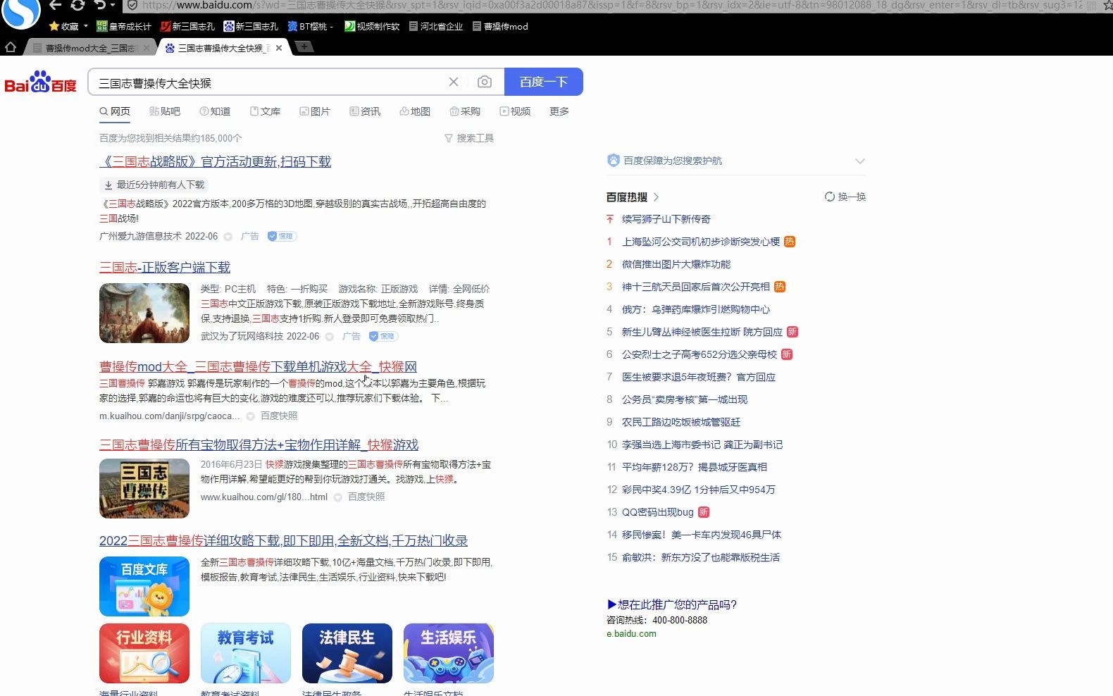Select the 视频 search tab
Viewport: 1113px width, 696px height.
(515, 111)
